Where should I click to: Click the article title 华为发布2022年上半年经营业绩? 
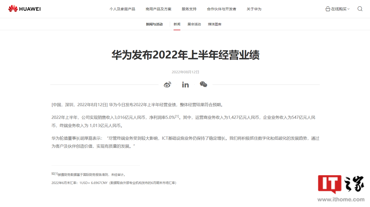pos(185,55)
